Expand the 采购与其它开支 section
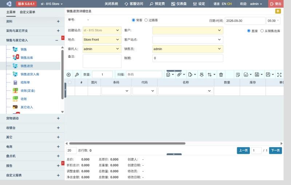 (x=32, y=31)
